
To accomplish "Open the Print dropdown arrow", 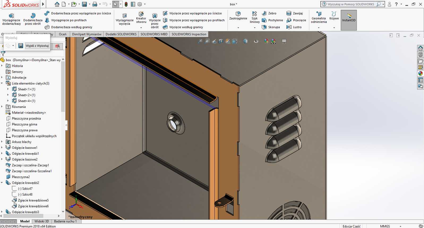I will [x=100, y=4].
